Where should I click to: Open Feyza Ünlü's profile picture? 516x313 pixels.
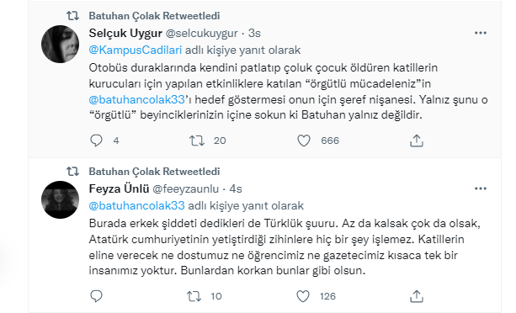(x=60, y=199)
